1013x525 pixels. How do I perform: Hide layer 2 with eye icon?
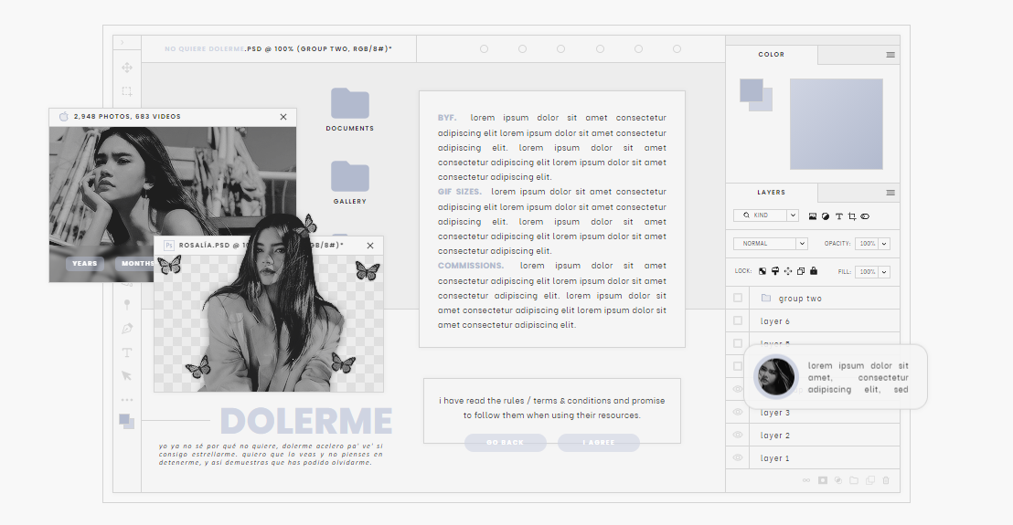point(738,435)
